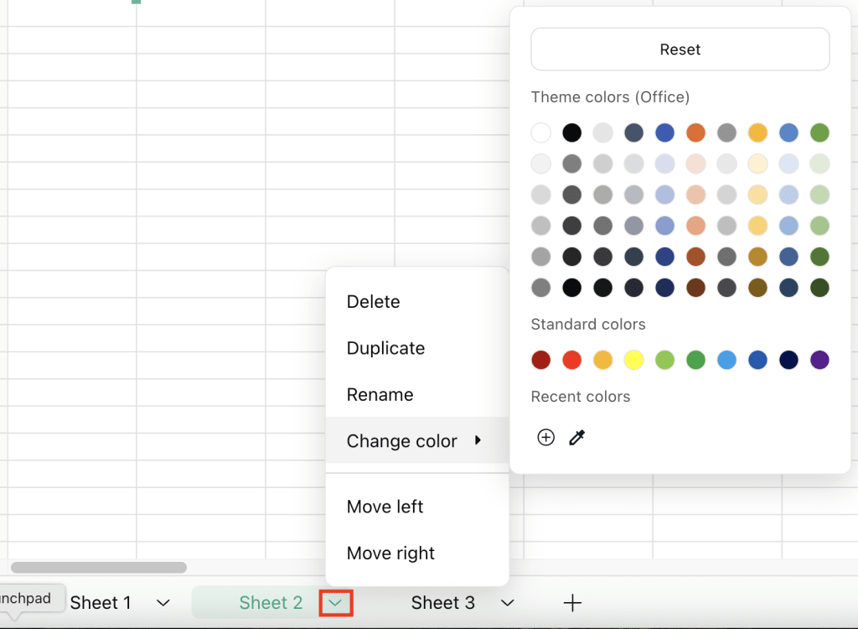Select the Delete option in the context menu
Screen dimensions: 858x629
pyautogui.click(x=373, y=301)
